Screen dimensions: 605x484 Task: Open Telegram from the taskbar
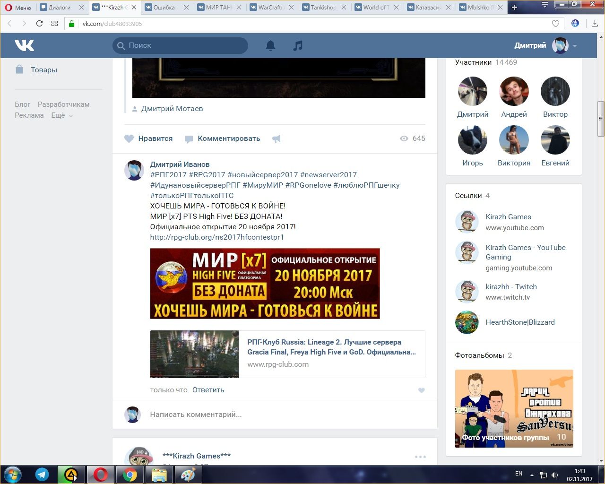tap(42, 475)
